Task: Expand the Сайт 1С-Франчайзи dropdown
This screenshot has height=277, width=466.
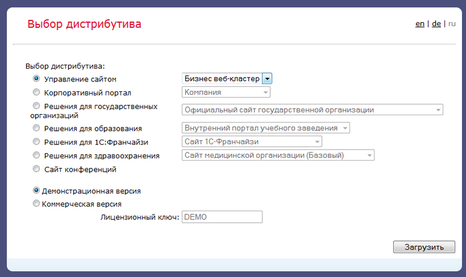Action: [x=252, y=141]
